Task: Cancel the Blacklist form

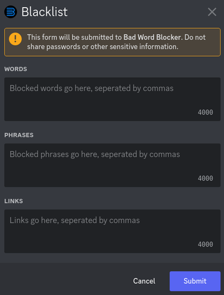Action: (144, 281)
